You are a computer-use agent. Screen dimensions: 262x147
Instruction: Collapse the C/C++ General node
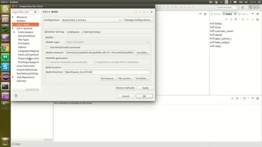pyautogui.click(x=13, y=29)
